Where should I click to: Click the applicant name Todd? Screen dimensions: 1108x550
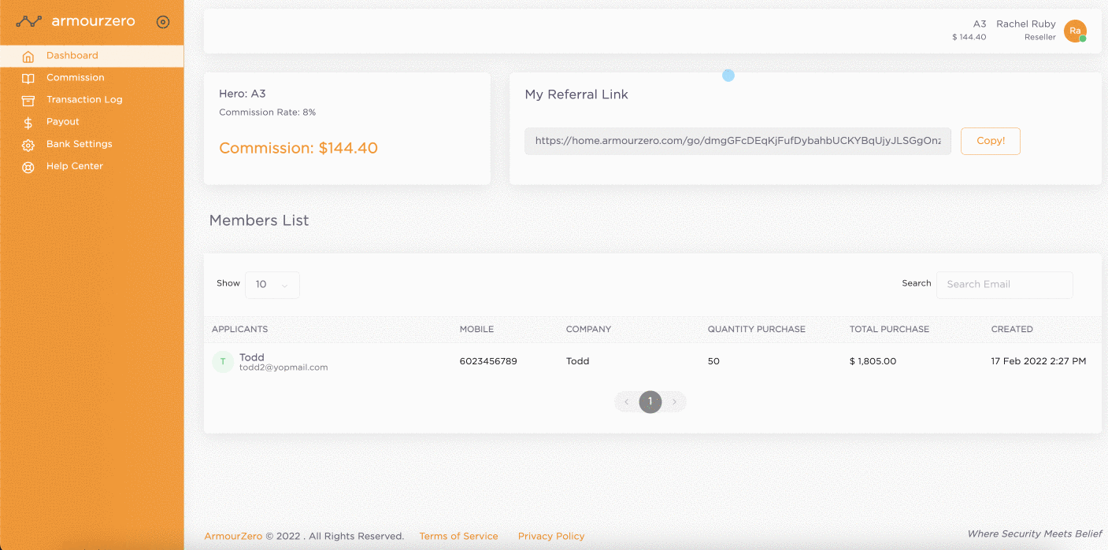[x=252, y=357]
